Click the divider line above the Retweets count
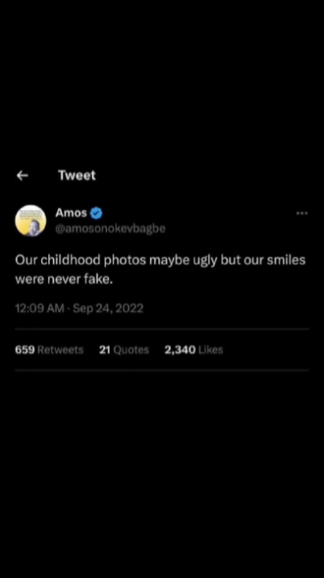This screenshot has height=578, width=324. click(162, 329)
